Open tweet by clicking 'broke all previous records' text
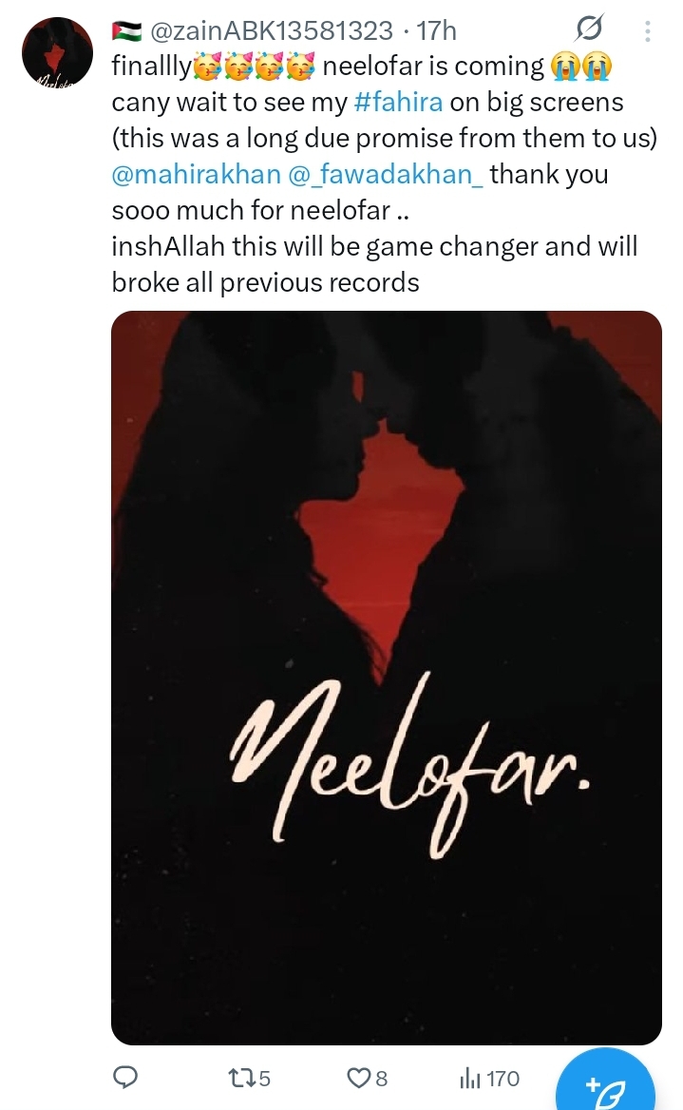 pyautogui.click(x=265, y=282)
